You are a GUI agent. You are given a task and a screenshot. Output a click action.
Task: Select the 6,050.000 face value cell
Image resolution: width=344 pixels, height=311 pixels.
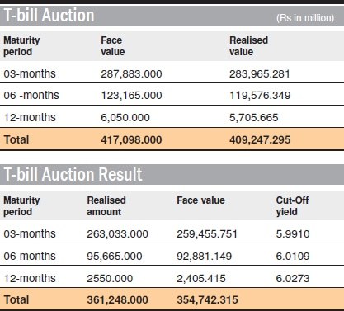pos(125,118)
